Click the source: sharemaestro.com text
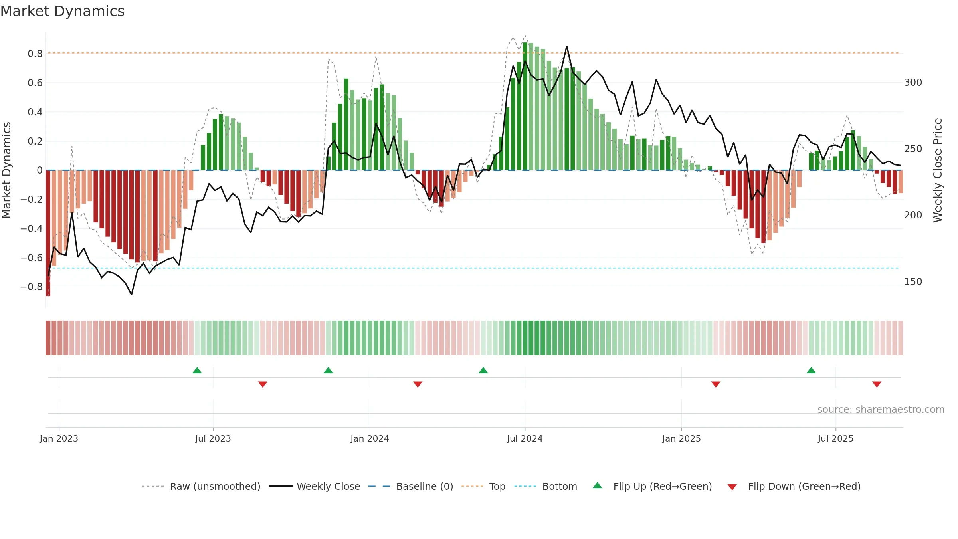Viewport: 958px width, 539px height. click(x=881, y=409)
